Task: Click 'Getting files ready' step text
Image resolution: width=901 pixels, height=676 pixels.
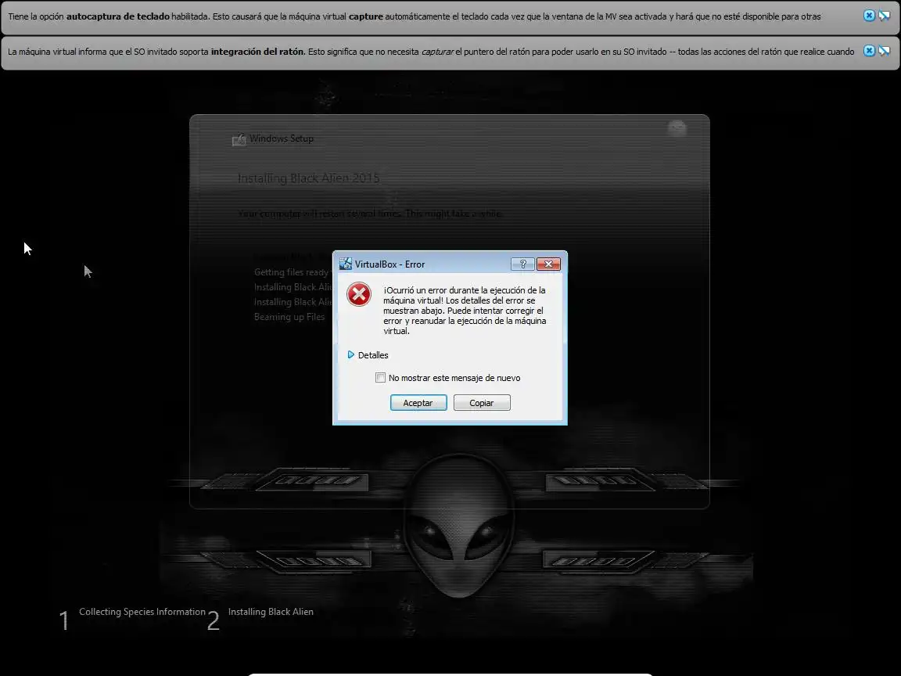Action: (291, 272)
